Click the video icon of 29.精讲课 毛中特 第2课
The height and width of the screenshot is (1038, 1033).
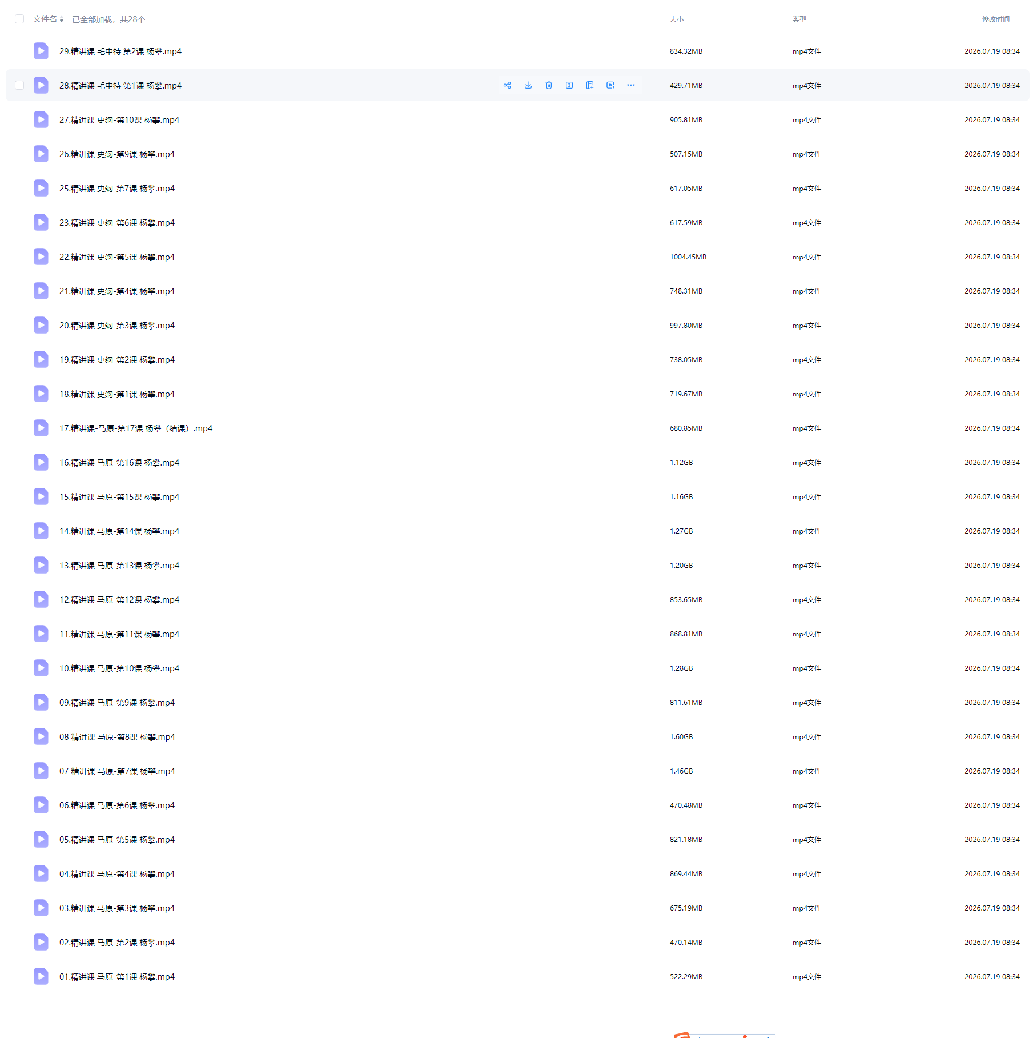coord(41,51)
